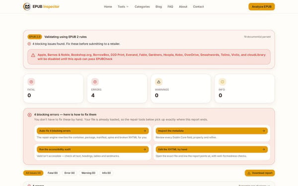Click the arrow on Edit the XHTML by hand
The image size is (298, 186).
pos(264,149)
